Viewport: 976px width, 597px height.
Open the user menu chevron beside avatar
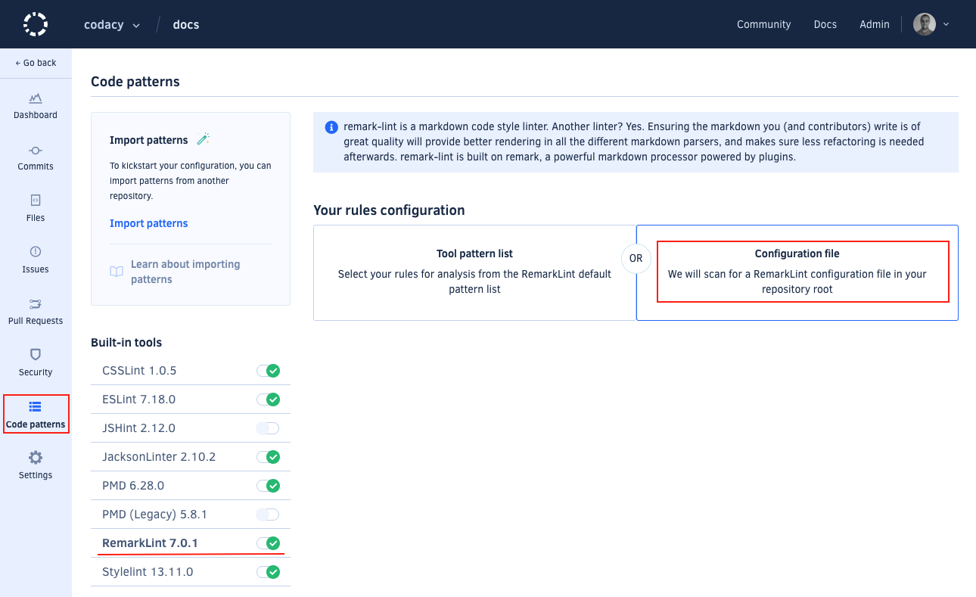946,24
